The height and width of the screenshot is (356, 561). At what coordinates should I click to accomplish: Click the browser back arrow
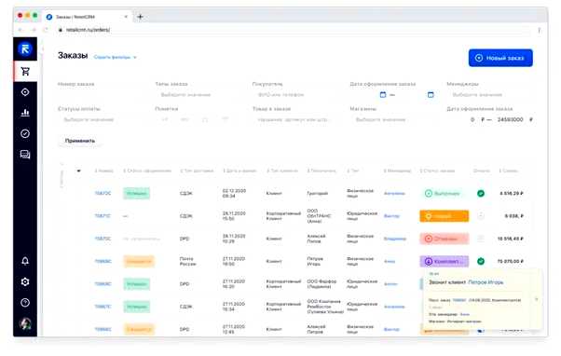pyautogui.click(x=21, y=30)
